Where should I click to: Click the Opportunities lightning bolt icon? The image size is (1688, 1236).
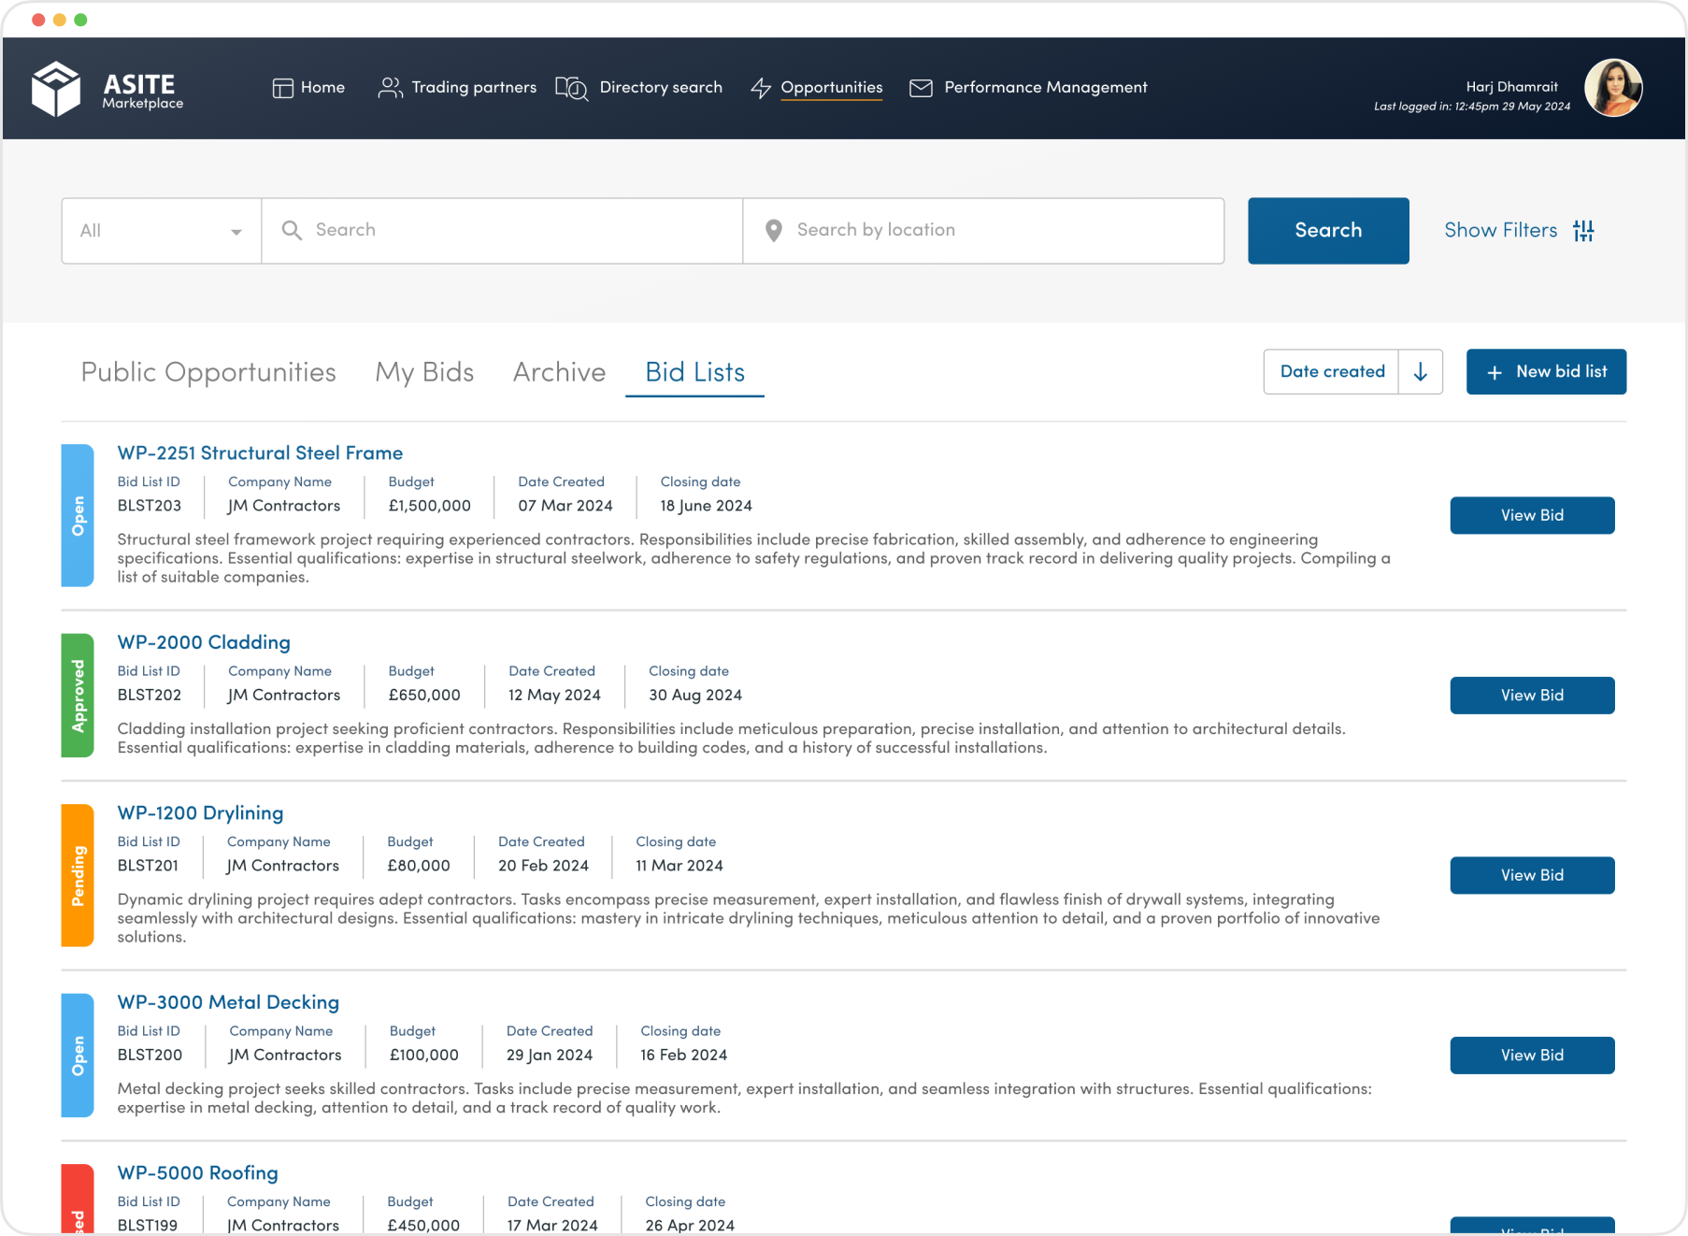(760, 87)
